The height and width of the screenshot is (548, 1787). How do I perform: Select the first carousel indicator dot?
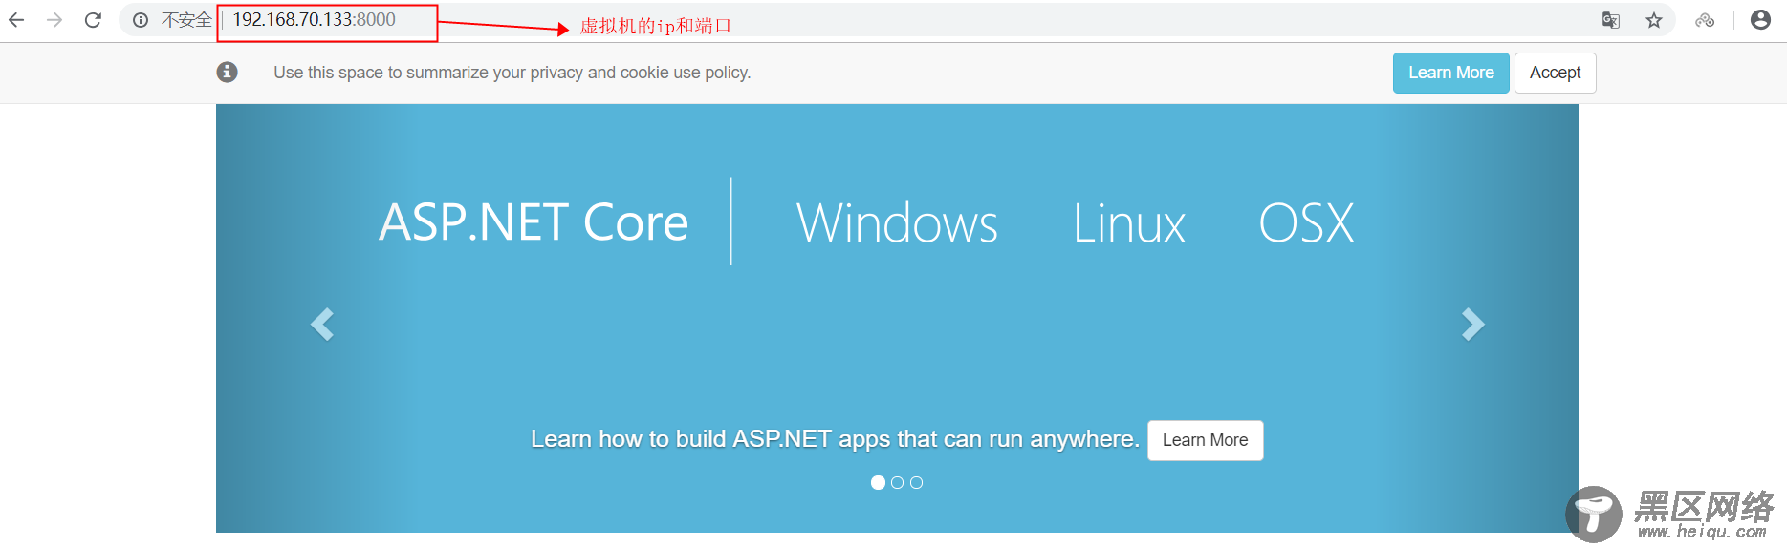[x=878, y=483]
